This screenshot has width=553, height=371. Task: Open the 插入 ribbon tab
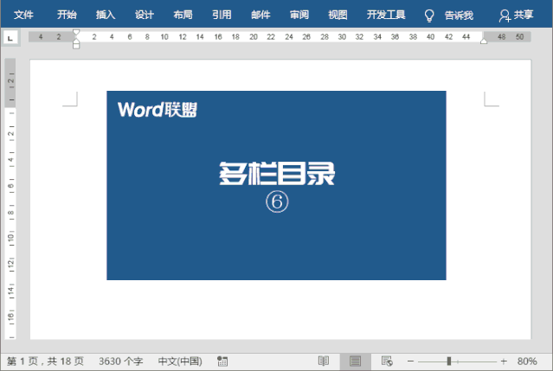(x=106, y=15)
